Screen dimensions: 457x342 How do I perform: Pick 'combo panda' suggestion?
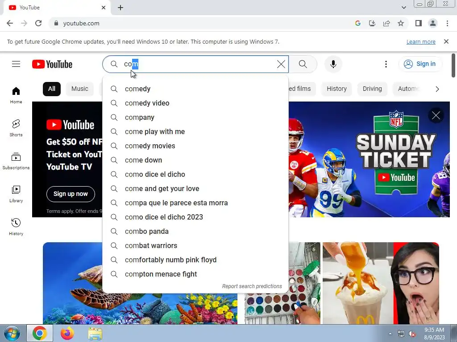pos(195,232)
